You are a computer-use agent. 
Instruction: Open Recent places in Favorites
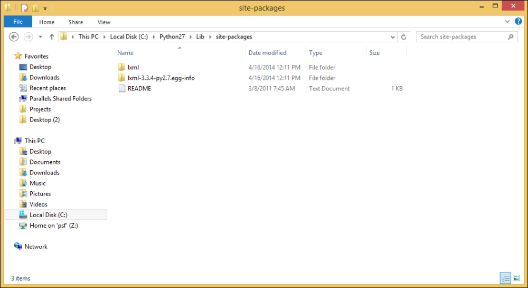(48, 88)
